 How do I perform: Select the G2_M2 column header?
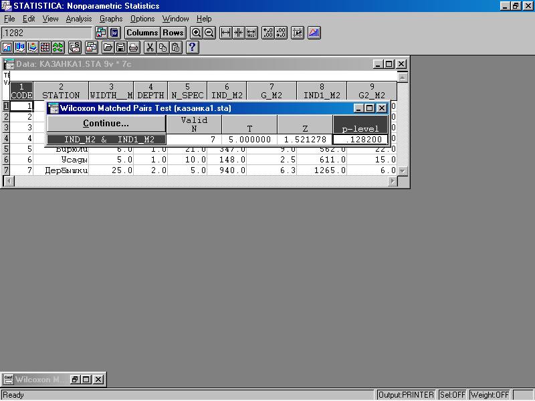[372, 91]
